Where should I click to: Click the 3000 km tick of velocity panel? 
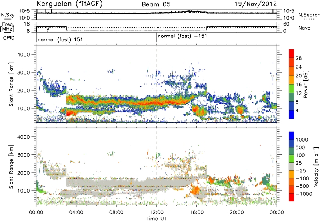click(x=24, y=155)
